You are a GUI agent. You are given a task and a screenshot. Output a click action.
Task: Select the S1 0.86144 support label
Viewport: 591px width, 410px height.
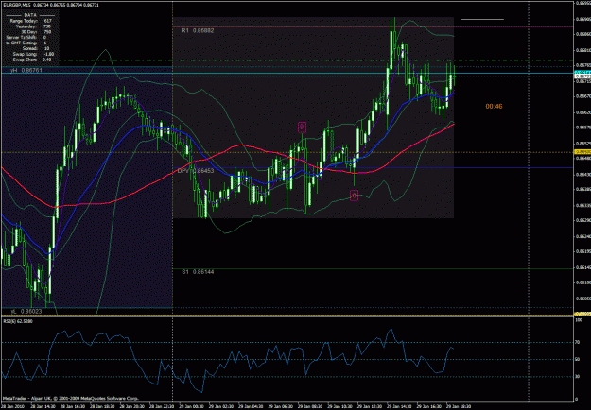[198, 271]
